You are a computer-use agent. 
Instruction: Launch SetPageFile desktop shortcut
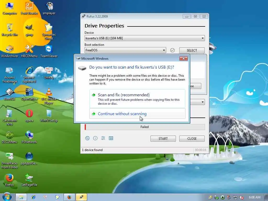(29, 180)
